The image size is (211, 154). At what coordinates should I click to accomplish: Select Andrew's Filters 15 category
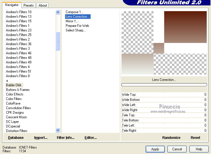[19, 21]
